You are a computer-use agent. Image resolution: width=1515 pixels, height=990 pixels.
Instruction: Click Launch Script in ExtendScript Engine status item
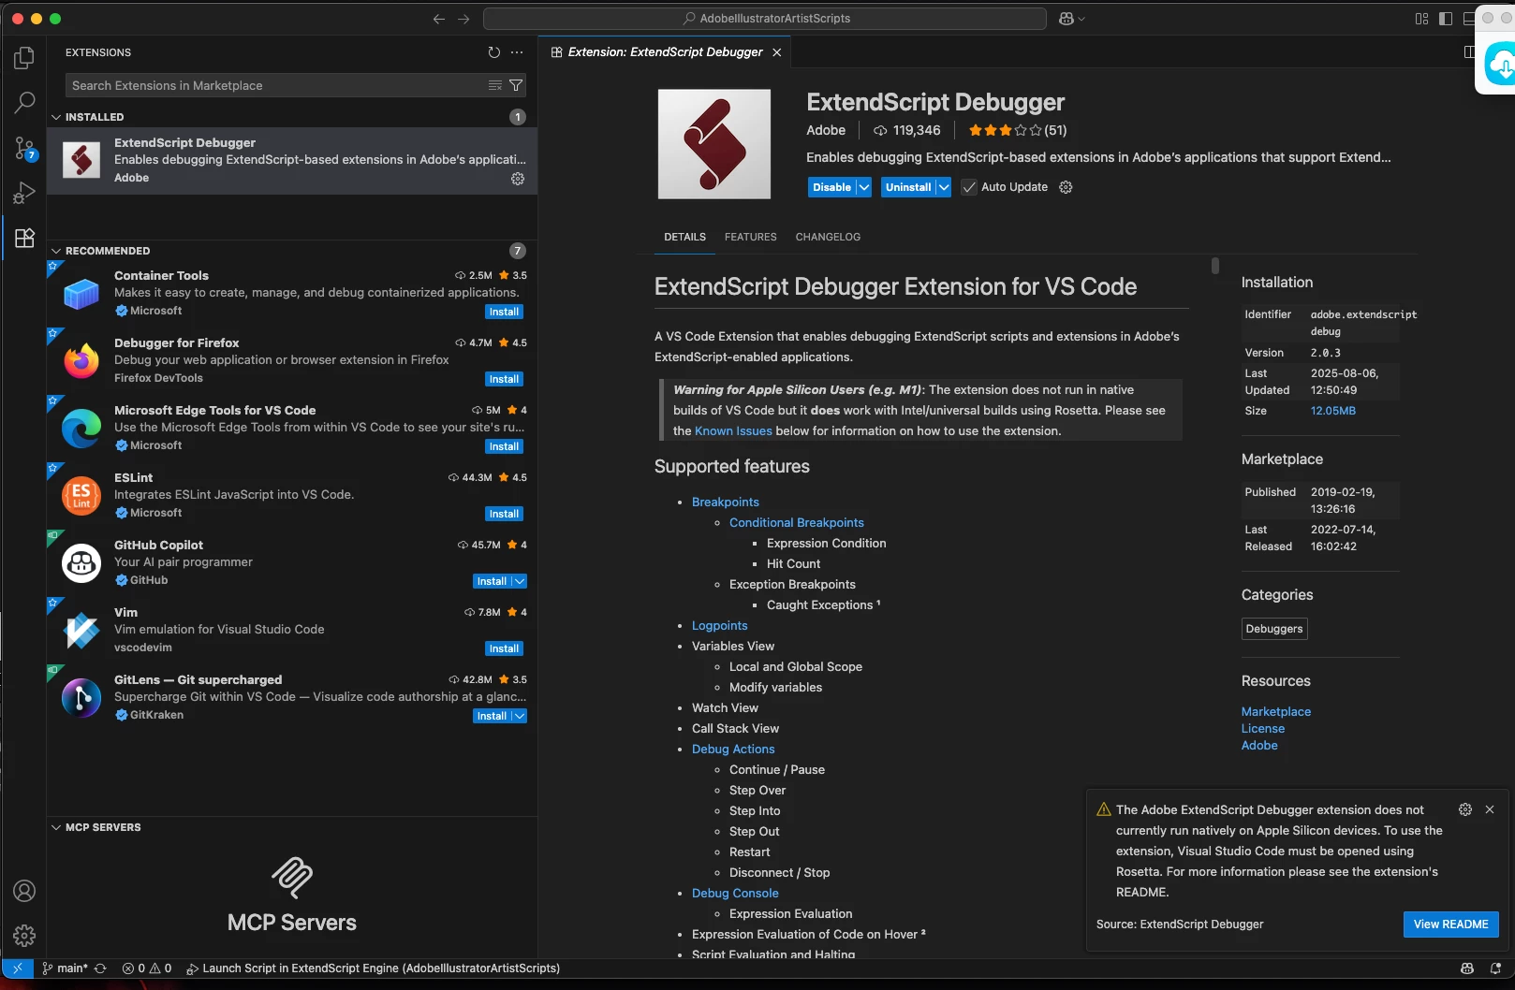[x=373, y=968]
